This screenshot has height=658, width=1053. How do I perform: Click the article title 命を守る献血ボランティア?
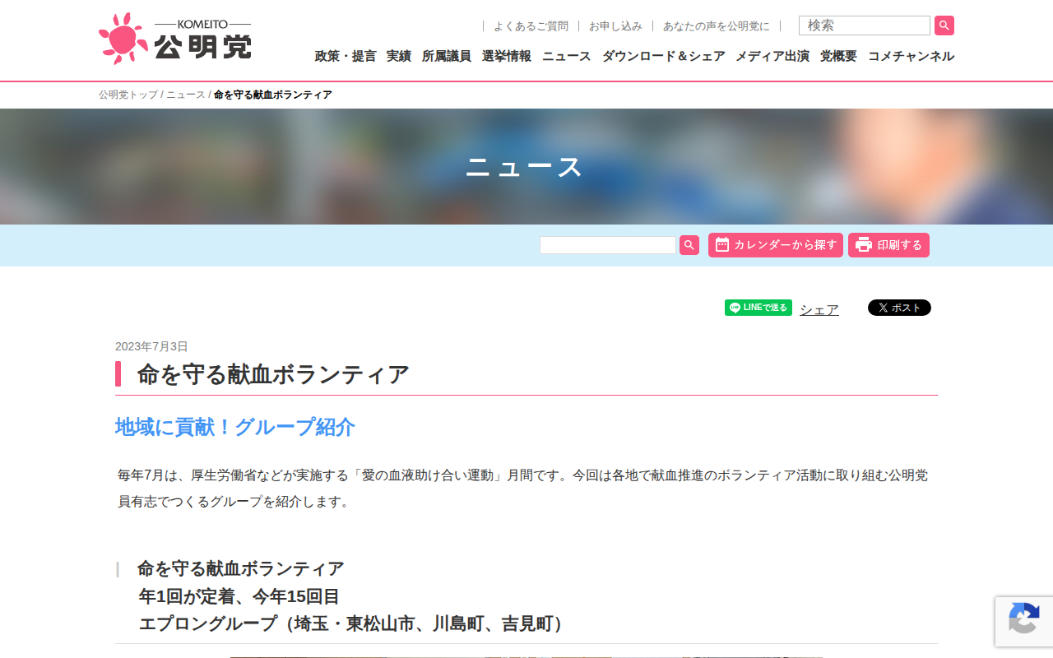(273, 374)
